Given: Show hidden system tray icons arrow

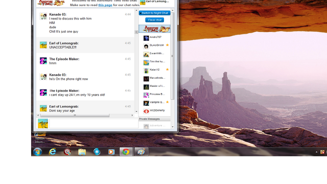Looking at the screenshot, I should 316,152.
